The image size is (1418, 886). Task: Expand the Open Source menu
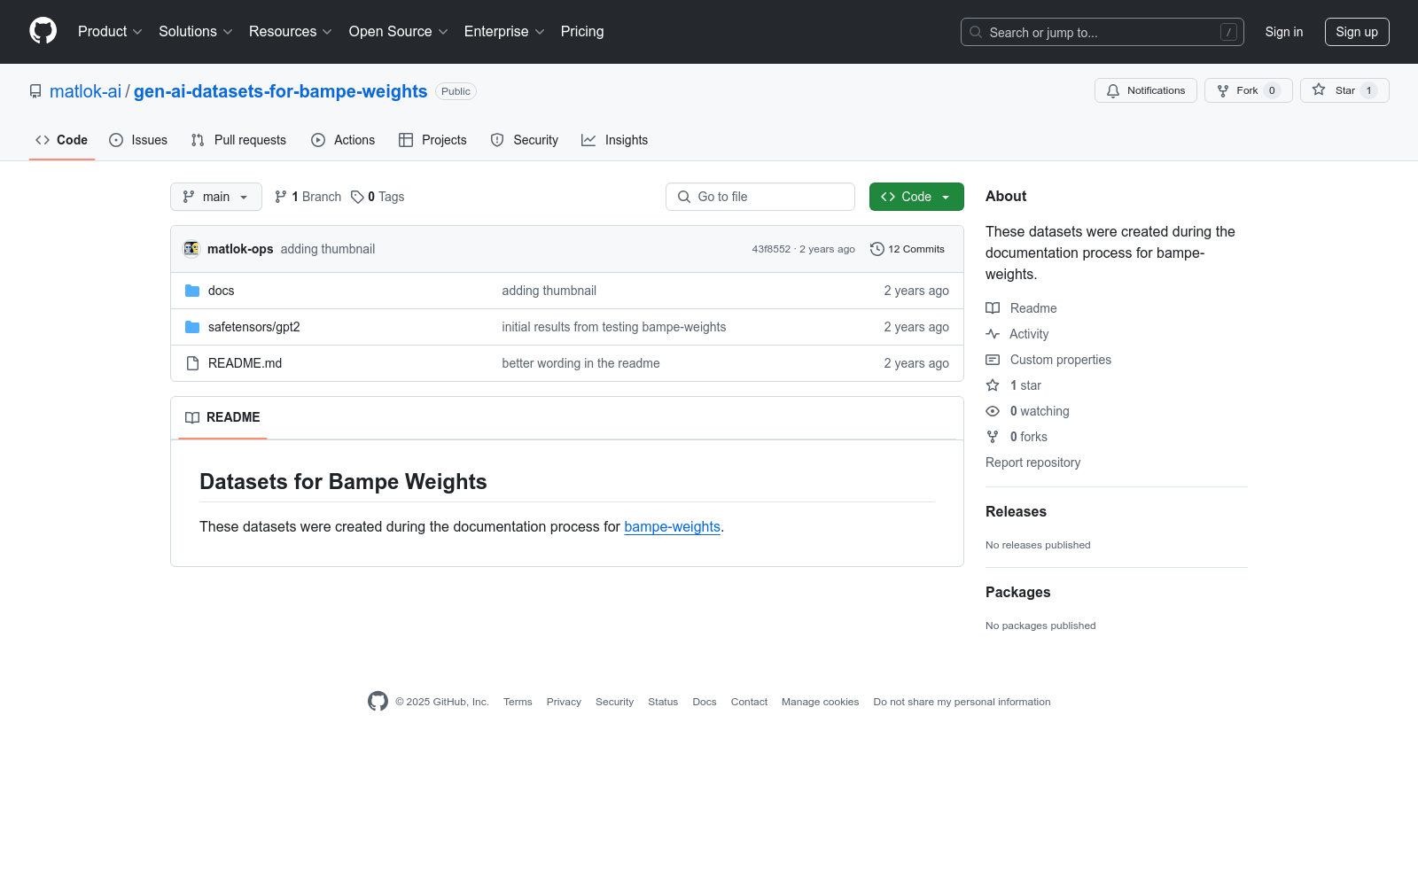[x=399, y=32]
